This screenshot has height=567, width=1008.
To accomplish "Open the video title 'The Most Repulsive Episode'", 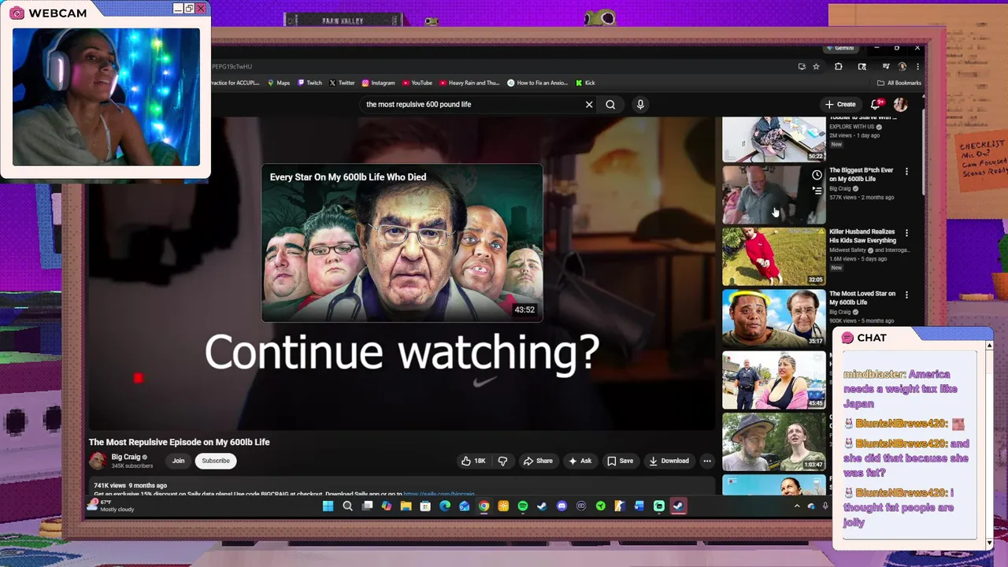I will 179,442.
